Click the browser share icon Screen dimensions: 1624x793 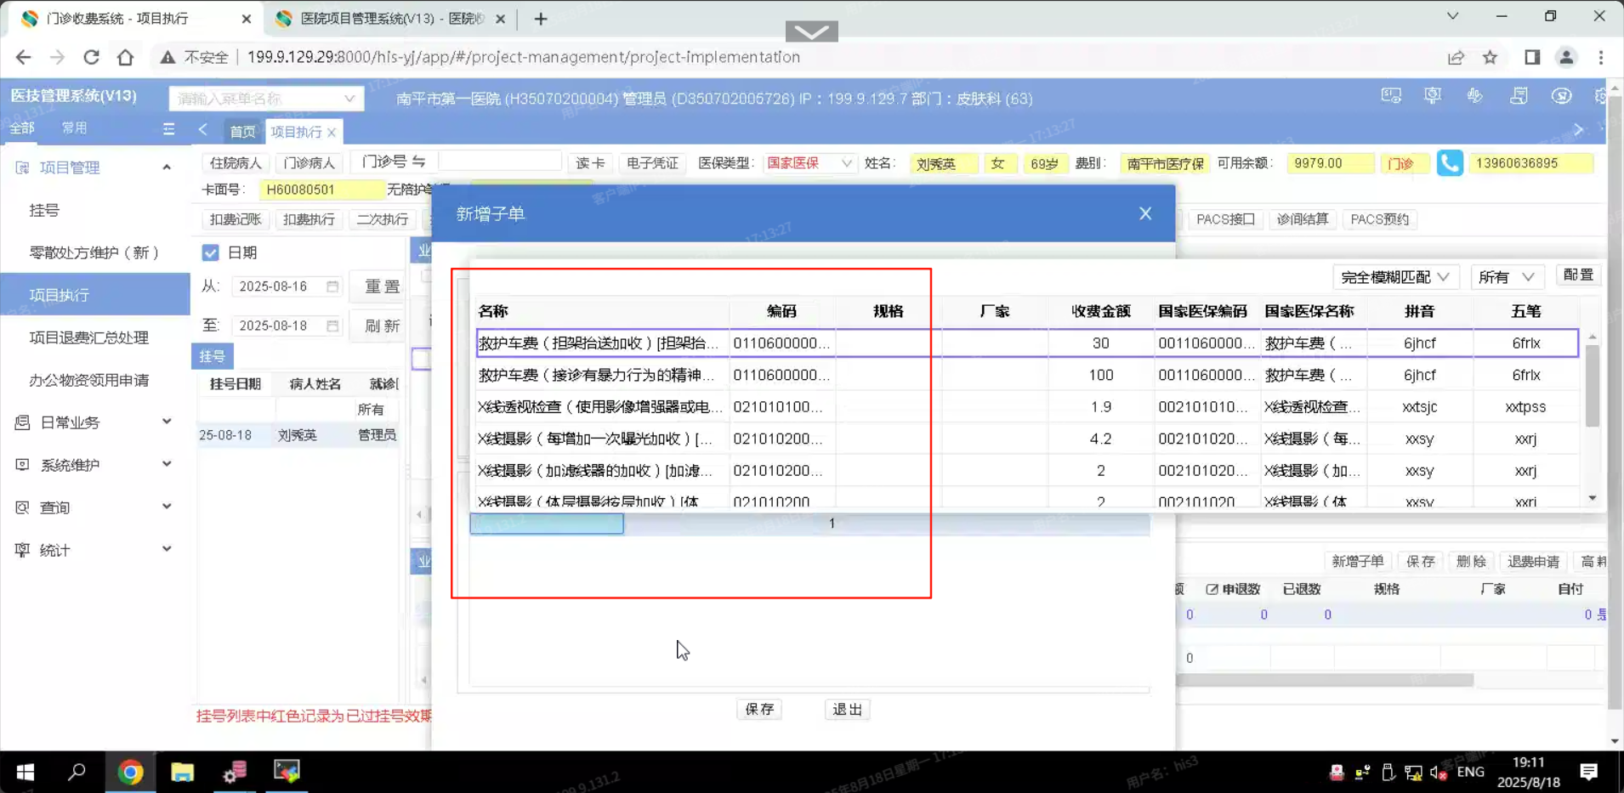(1456, 57)
